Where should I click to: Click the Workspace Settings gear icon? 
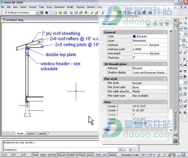coord(42,13)
